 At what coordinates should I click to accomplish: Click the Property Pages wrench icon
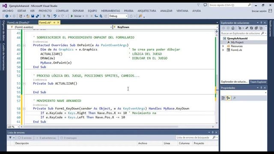[x=235, y=98]
